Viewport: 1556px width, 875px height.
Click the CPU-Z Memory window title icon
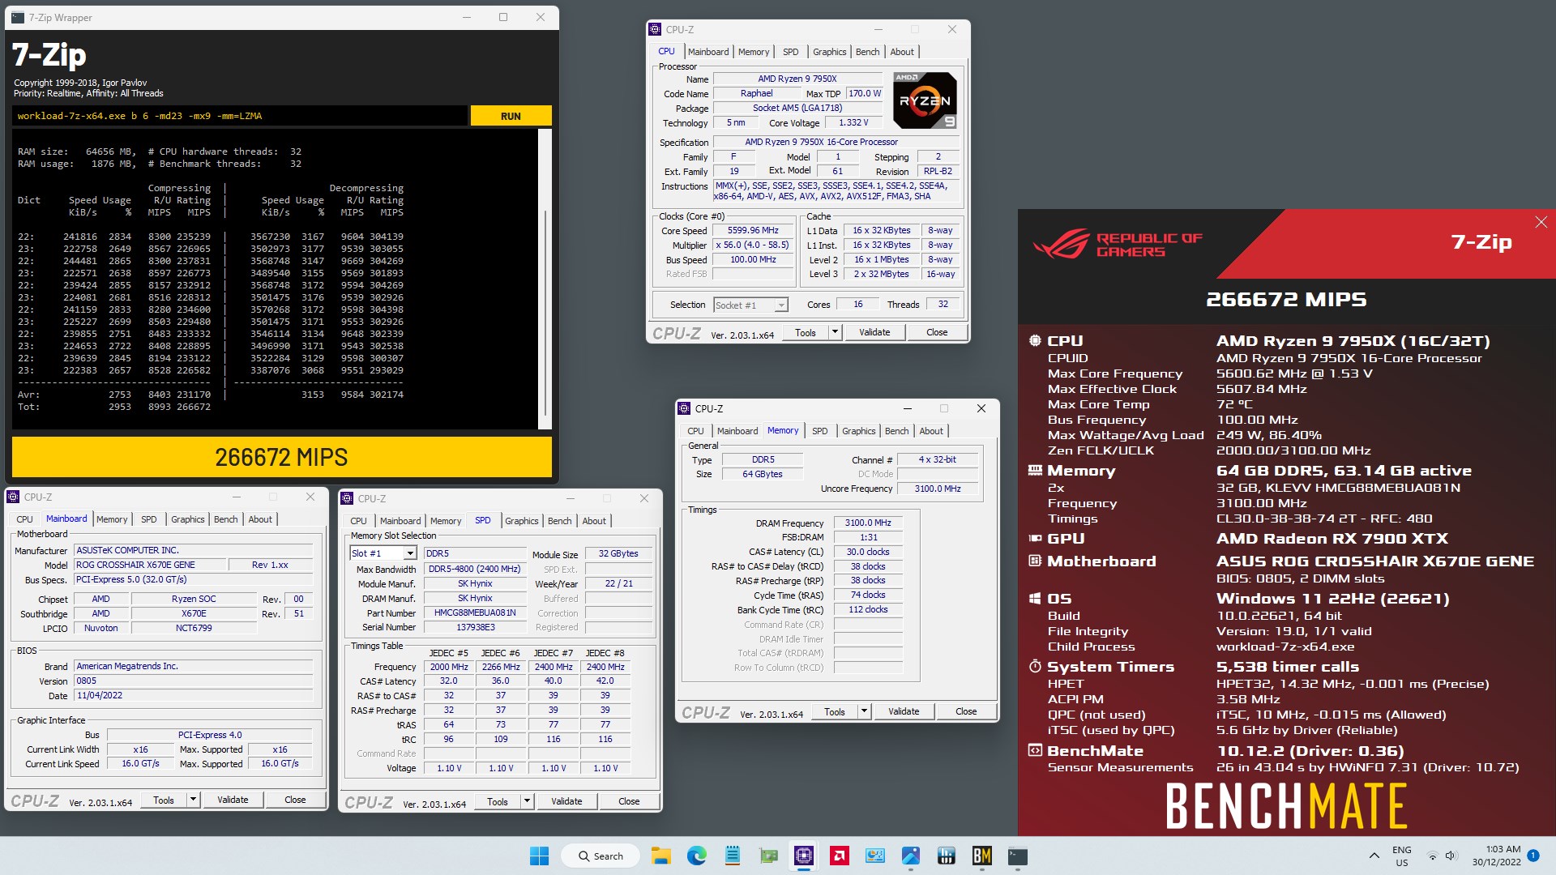(x=685, y=408)
